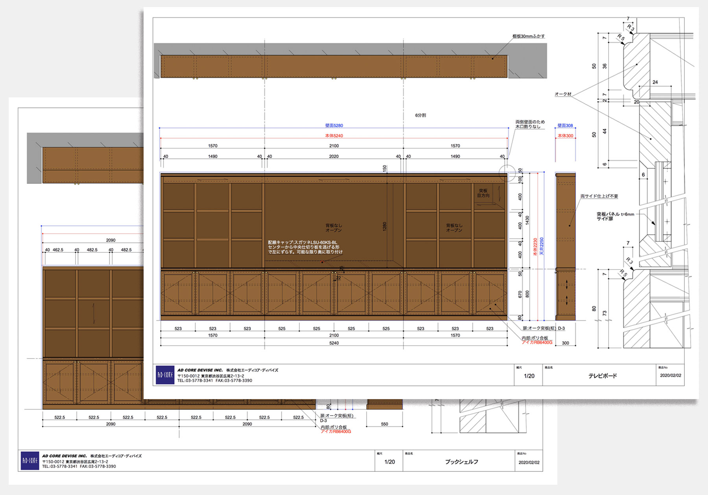Click the 2020/02/02 date on the front sheet
The height and width of the screenshot is (495, 708).
pyautogui.click(x=670, y=376)
